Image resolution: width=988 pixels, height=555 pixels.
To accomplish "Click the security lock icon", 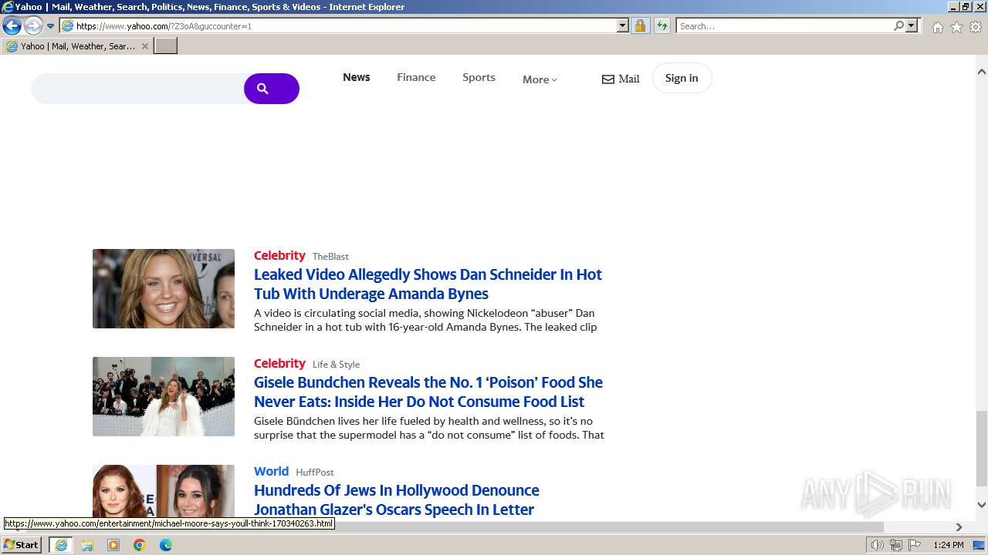I will click(640, 26).
